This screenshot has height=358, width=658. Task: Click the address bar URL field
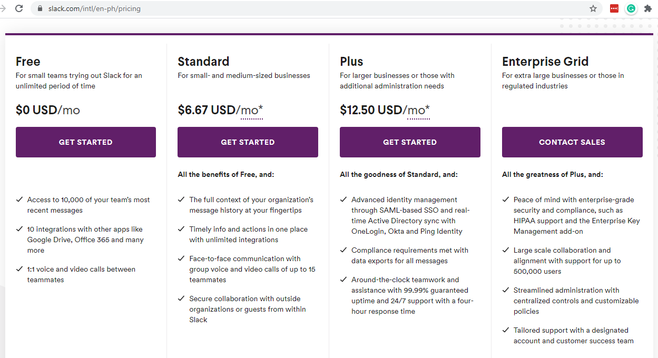point(316,8)
